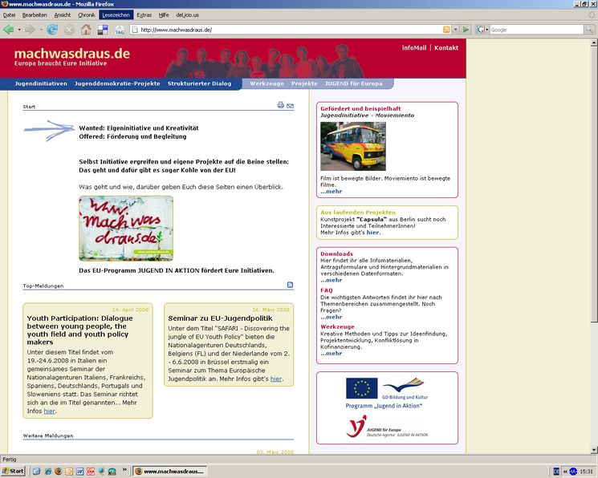598x478 pixels.
Task: Open the Hilfe menu
Action: point(164,15)
